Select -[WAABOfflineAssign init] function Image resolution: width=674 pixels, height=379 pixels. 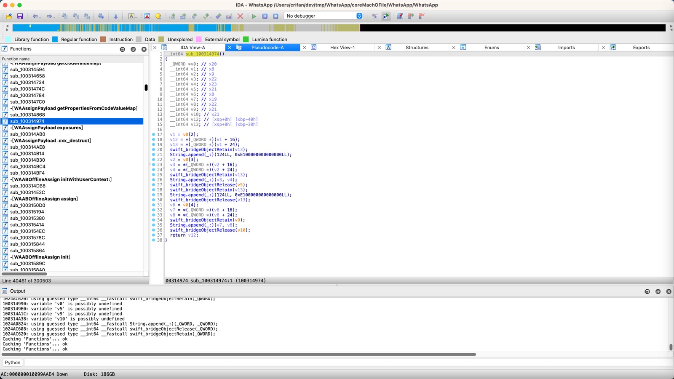pos(72,257)
